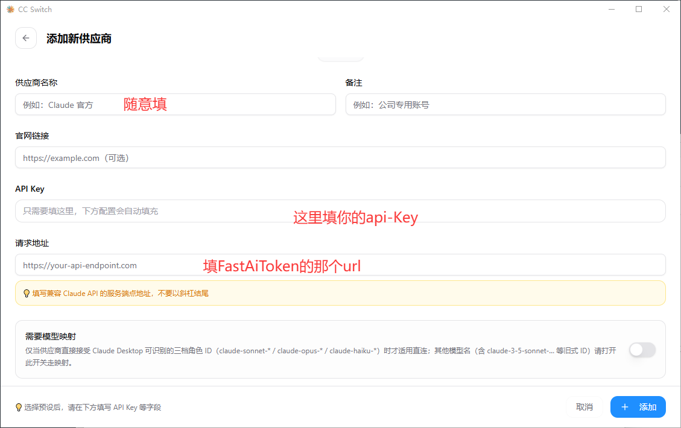Viewport: 681px width, 428px height.
Task: Click the 添加新供应商 page title
Action: coord(79,39)
